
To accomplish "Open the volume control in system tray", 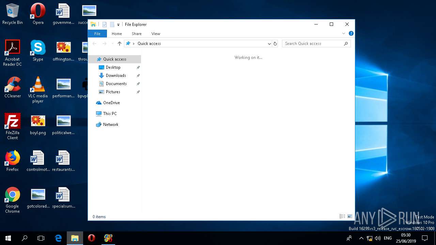I will click(377, 238).
